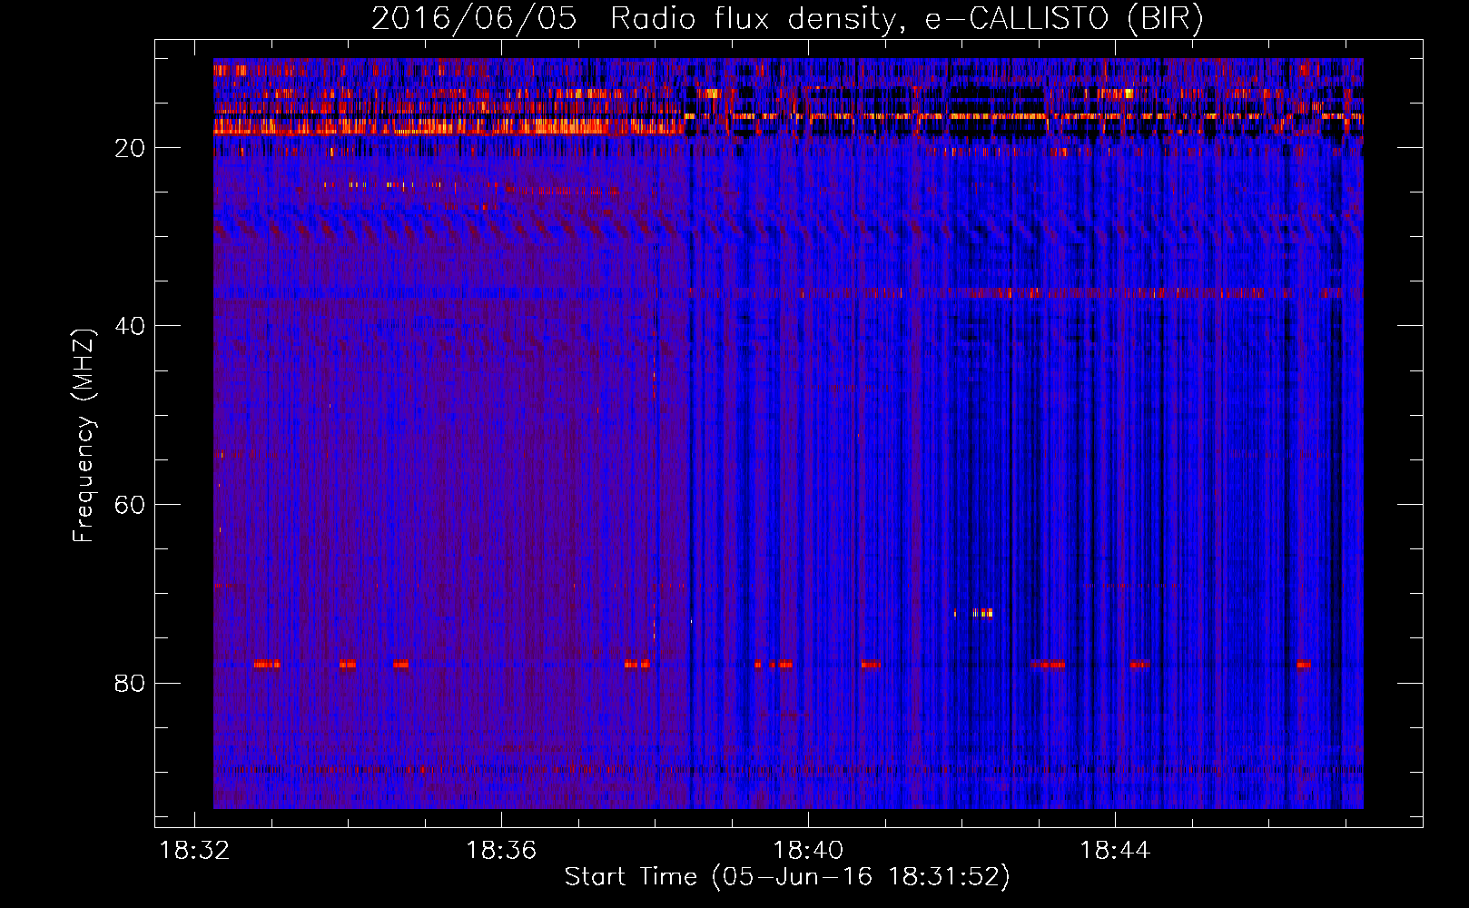Click the bright yellow burst near 72 MHz
This screenshot has height=908, width=1469.
click(x=981, y=613)
